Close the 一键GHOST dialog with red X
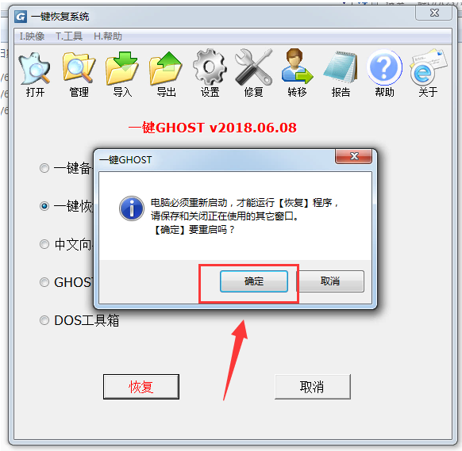This screenshot has height=451, width=462. (354, 156)
